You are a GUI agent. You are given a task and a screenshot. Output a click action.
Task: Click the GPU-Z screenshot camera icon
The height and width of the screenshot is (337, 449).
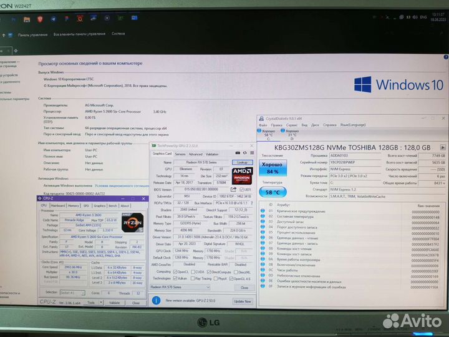[238, 153]
